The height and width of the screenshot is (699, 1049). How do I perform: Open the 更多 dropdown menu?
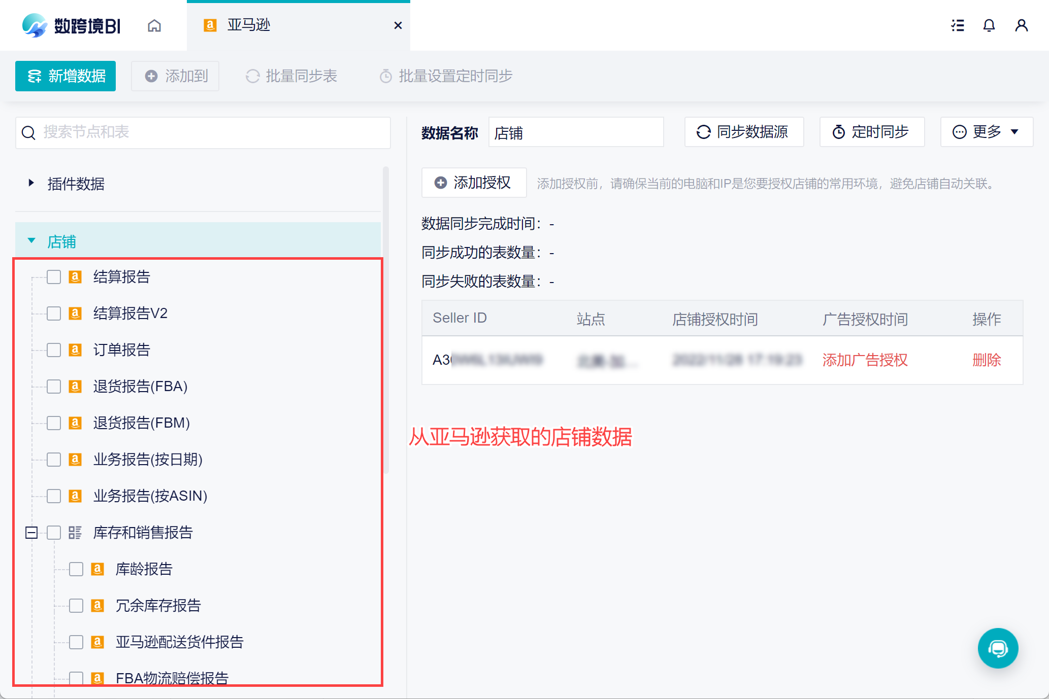(x=986, y=132)
